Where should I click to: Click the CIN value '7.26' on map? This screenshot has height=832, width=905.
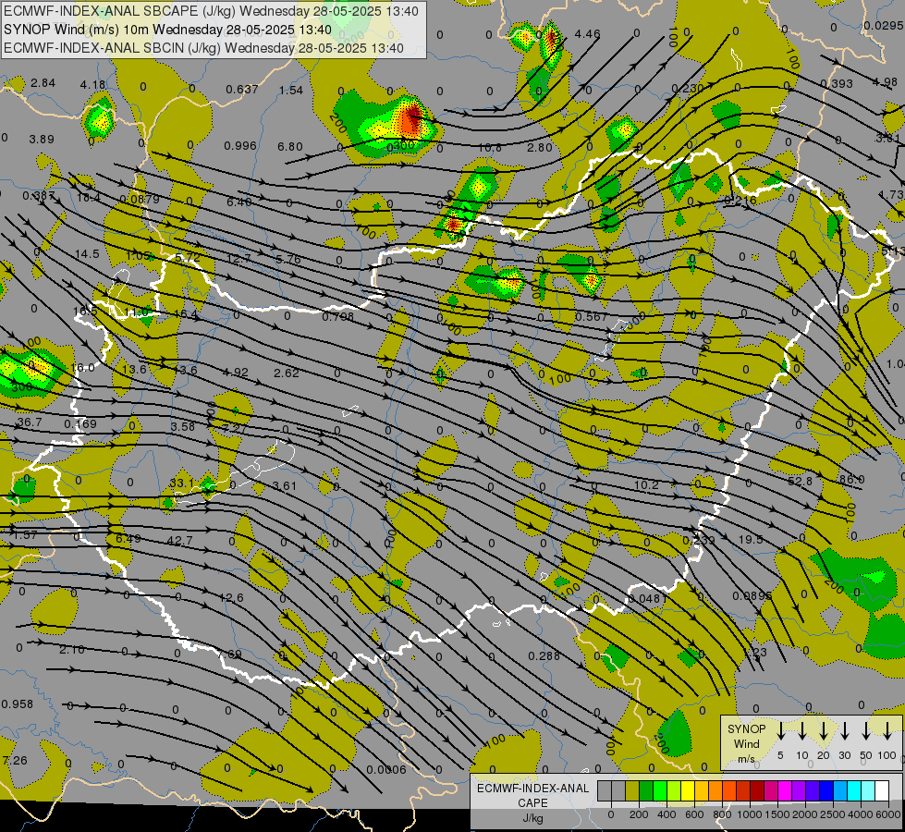pyautogui.click(x=15, y=761)
